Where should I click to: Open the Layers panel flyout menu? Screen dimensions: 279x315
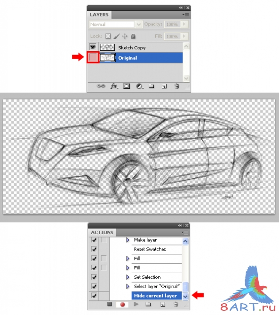[x=185, y=15]
